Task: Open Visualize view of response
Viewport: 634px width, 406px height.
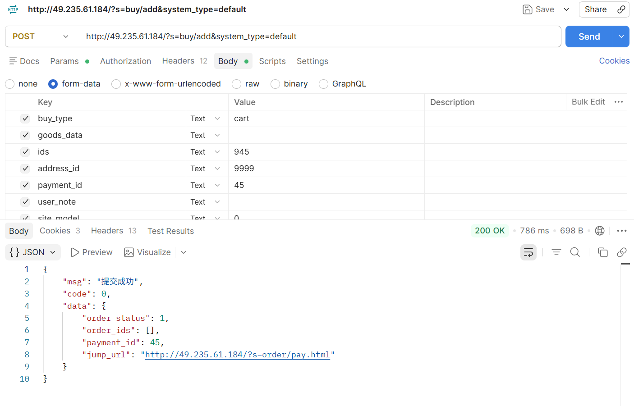Action: click(147, 252)
